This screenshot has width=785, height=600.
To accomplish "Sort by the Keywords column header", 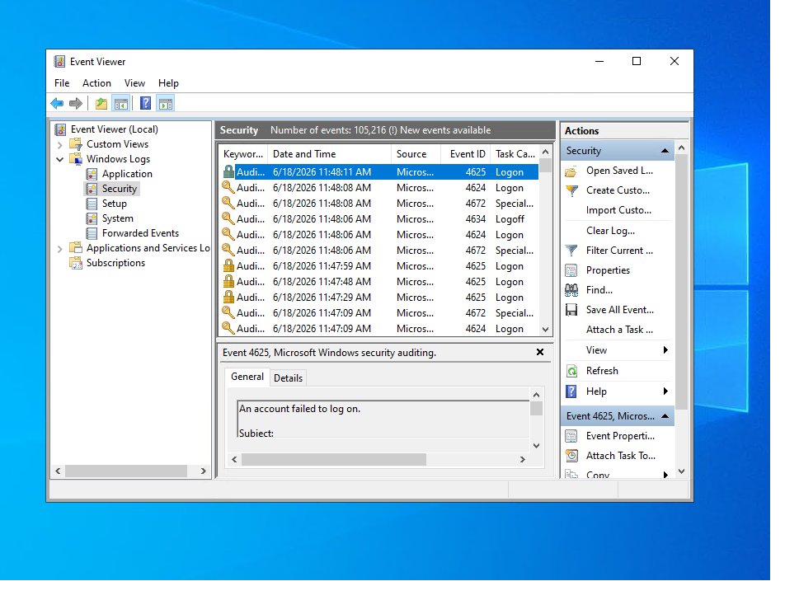I will 243,154.
